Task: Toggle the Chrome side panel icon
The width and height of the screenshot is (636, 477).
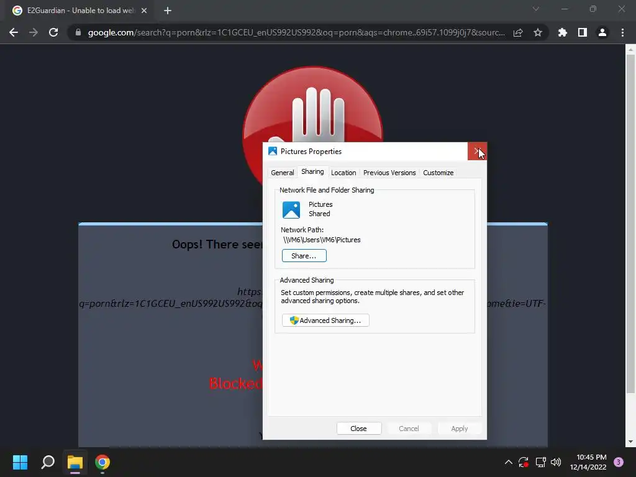Action: [x=583, y=32]
